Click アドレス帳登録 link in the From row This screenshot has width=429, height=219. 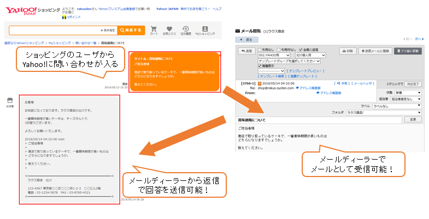pyautogui.click(x=328, y=93)
